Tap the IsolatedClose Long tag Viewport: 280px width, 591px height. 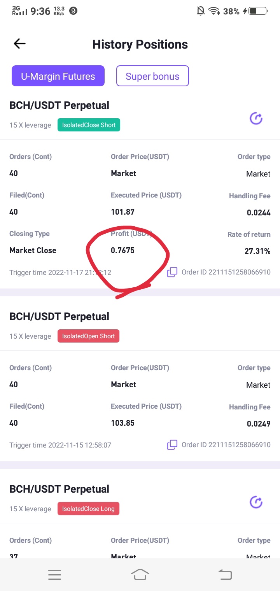point(88,509)
